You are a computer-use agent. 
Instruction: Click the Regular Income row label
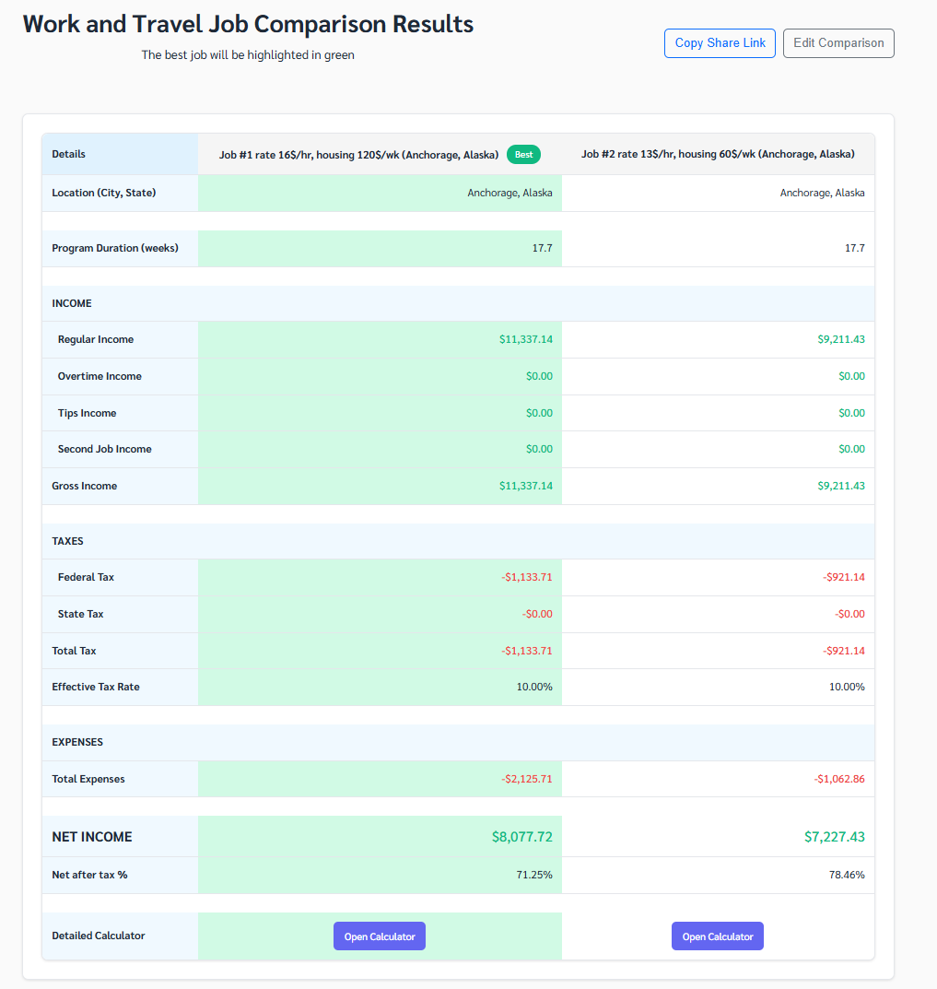[96, 339]
